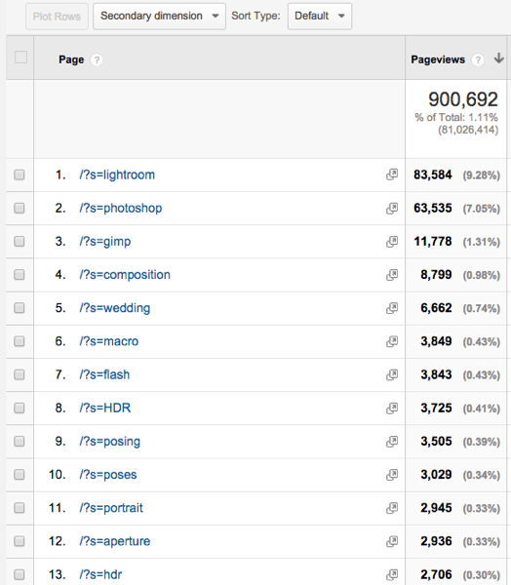Open the /?s=flash page link
This screenshot has height=585, width=511.
[x=104, y=374]
